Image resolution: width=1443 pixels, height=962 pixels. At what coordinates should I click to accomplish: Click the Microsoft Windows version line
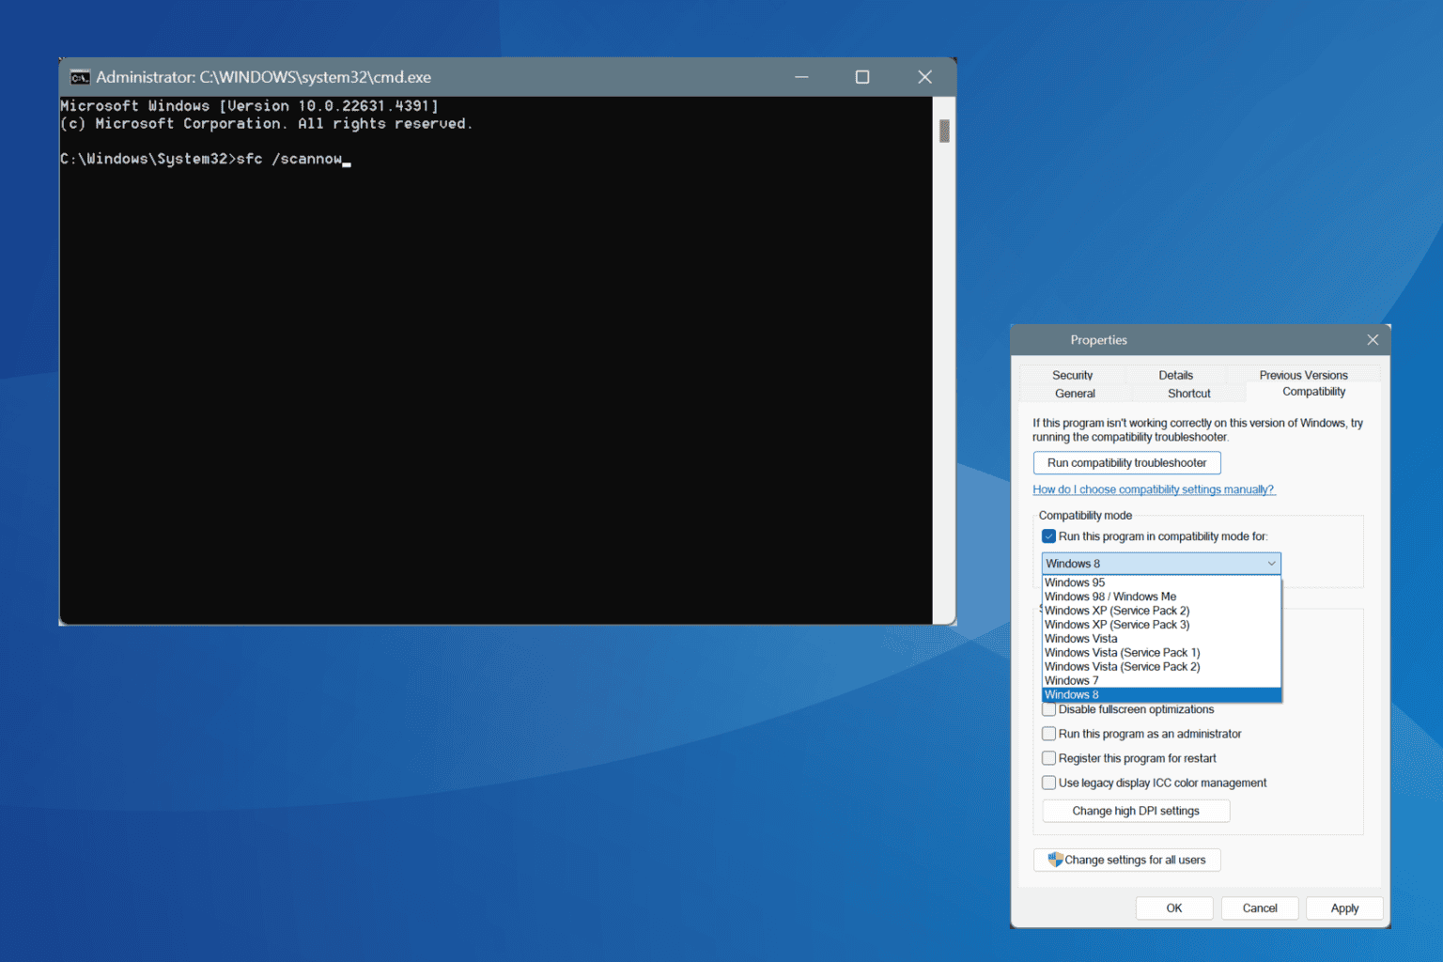pos(249,106)
